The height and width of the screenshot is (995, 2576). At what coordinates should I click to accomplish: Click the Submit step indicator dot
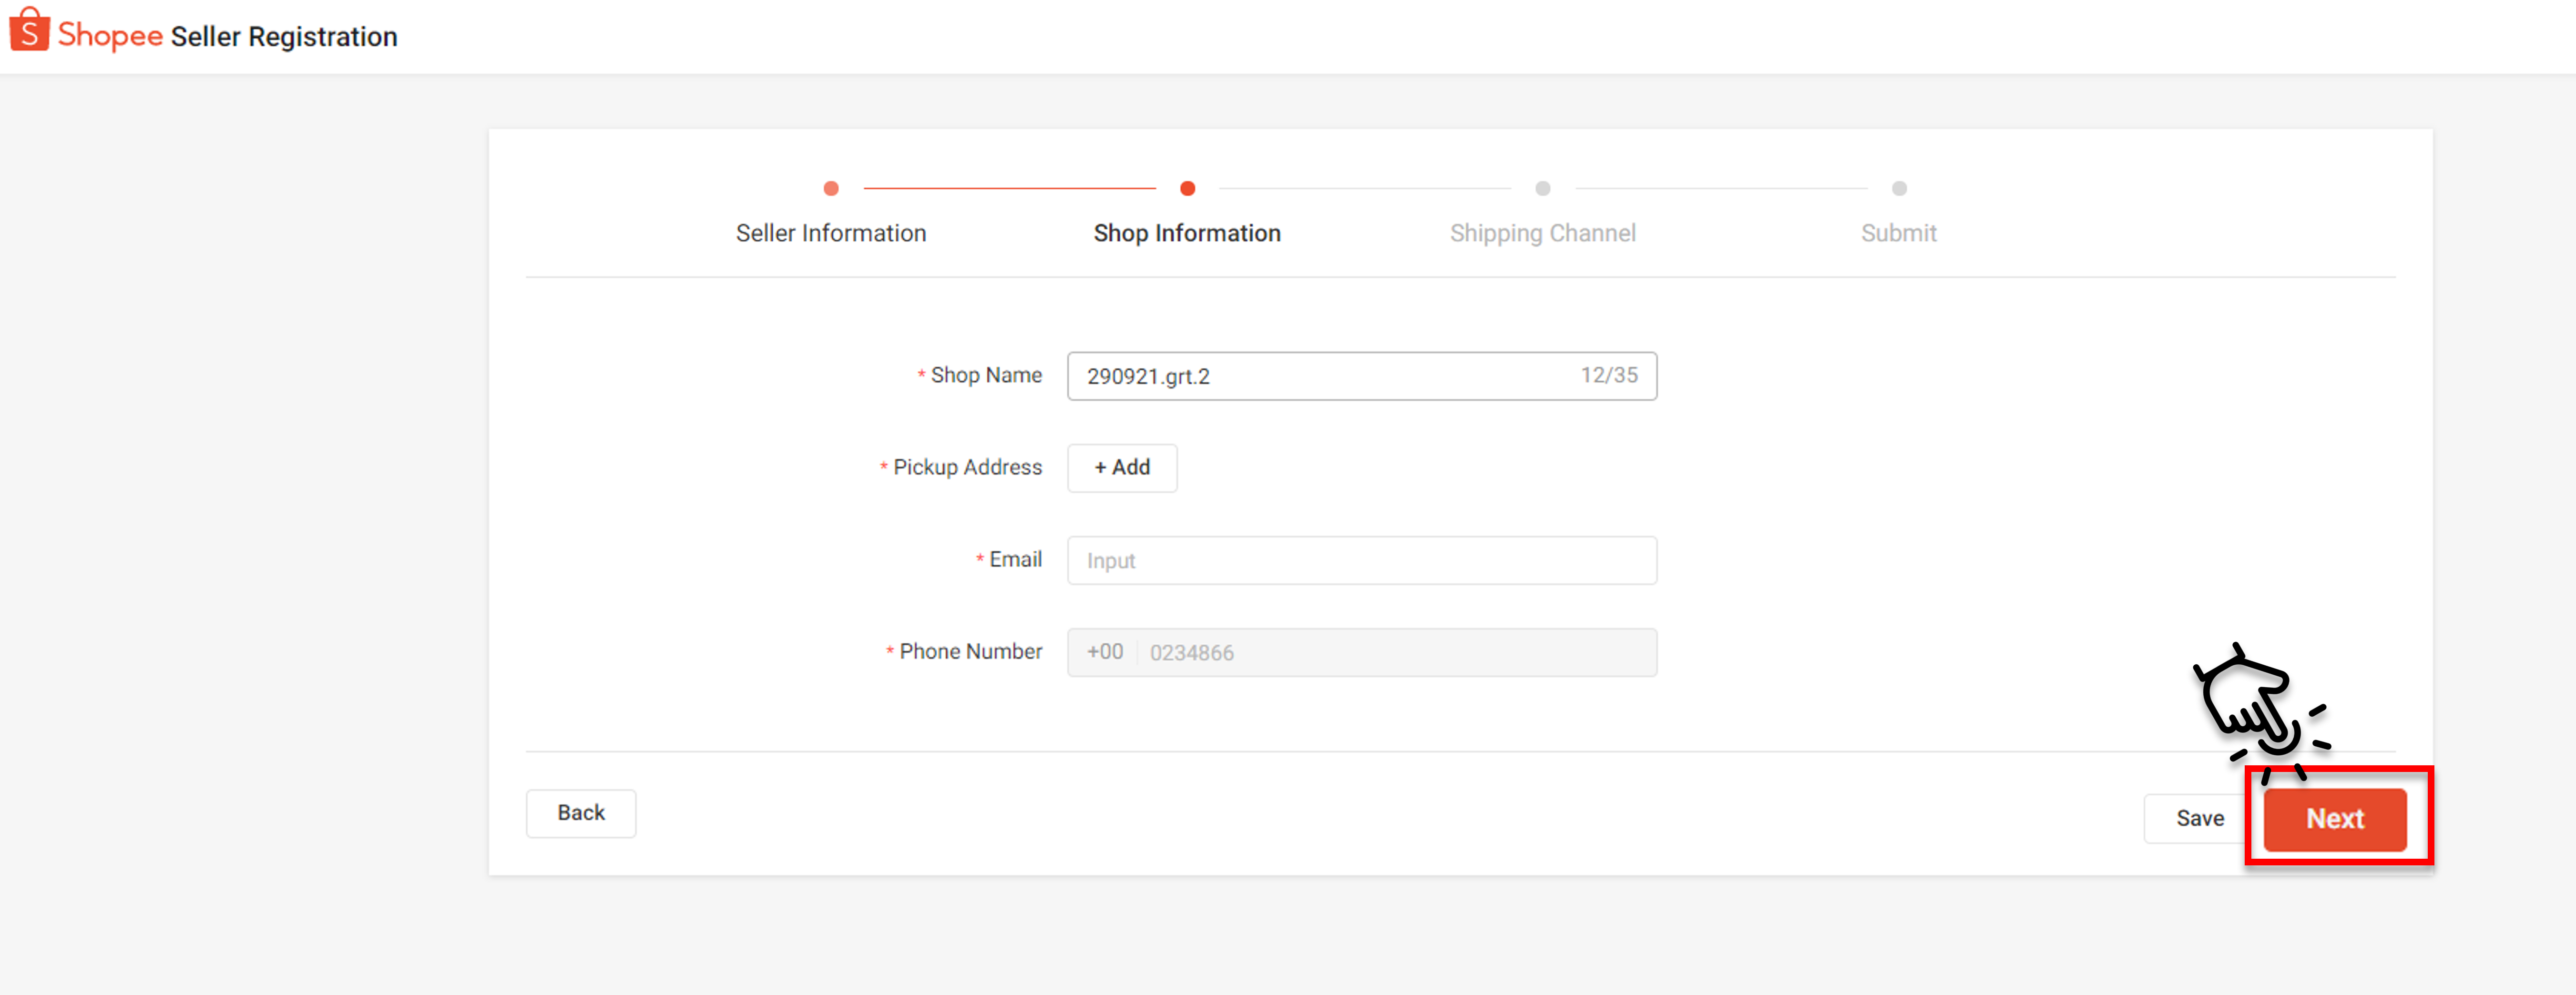(1898, 188)
